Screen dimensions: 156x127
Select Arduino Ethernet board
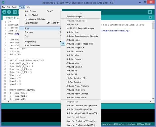[x=81, y=67]
